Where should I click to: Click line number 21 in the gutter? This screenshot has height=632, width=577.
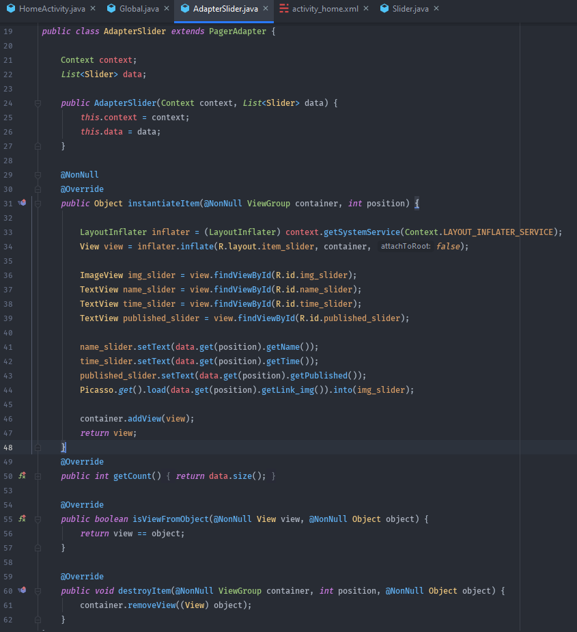(x=8, y=60)
